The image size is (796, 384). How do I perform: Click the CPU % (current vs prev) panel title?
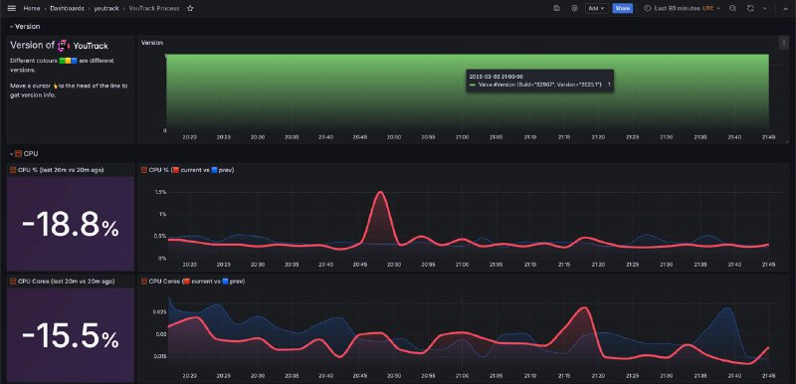[191, 170]
